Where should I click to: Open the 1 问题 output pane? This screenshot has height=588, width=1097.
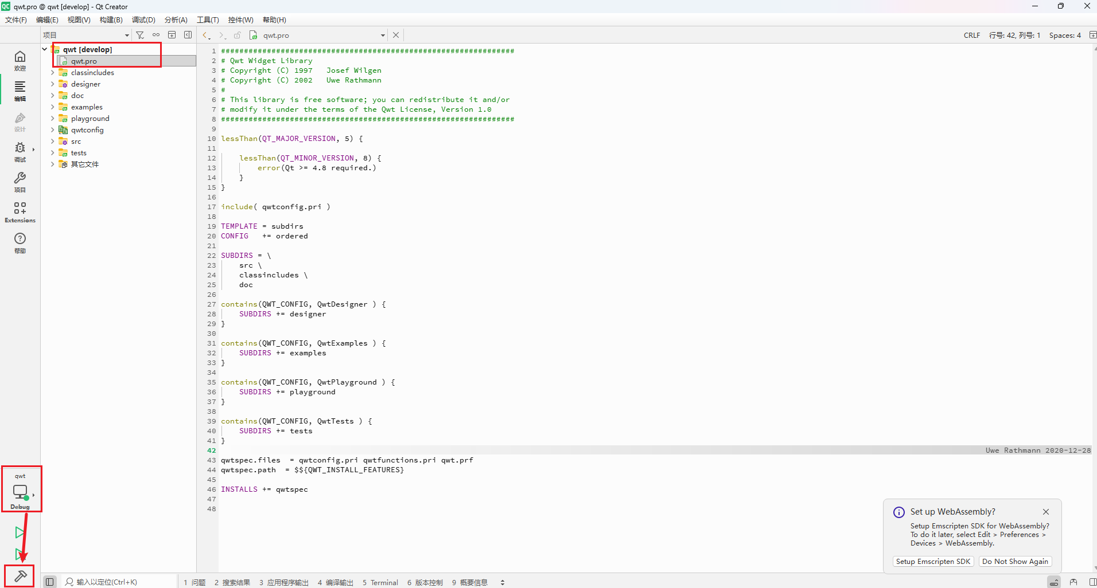pyautogui.click(x=194, y=582)
